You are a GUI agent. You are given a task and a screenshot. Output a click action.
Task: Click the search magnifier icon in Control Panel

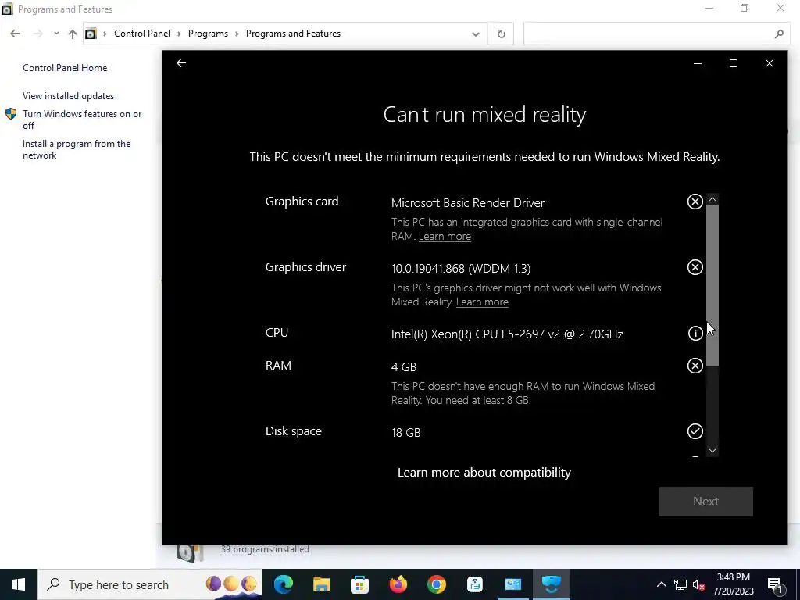[x=779, y=34]
